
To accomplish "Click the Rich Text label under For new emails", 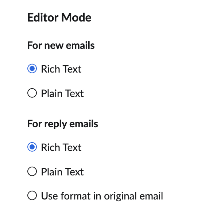I will [x=61, y=69].
